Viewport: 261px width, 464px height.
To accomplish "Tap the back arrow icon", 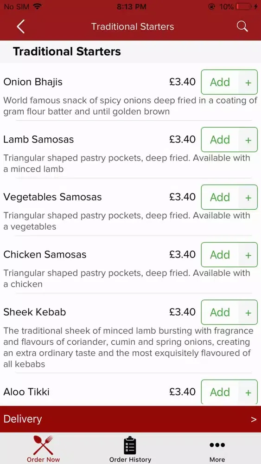I will coord(20,26).
